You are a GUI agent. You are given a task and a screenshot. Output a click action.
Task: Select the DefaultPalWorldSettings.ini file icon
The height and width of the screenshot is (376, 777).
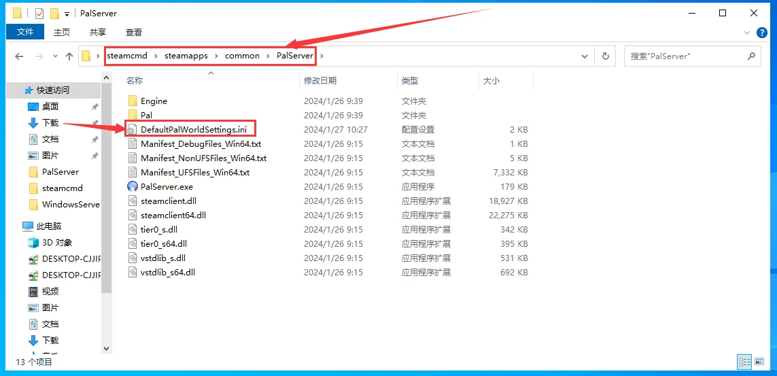pos(132,130)
